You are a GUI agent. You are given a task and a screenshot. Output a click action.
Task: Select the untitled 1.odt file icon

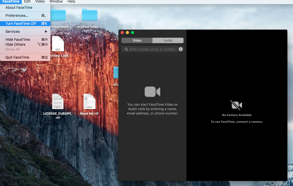pos(58,44)
